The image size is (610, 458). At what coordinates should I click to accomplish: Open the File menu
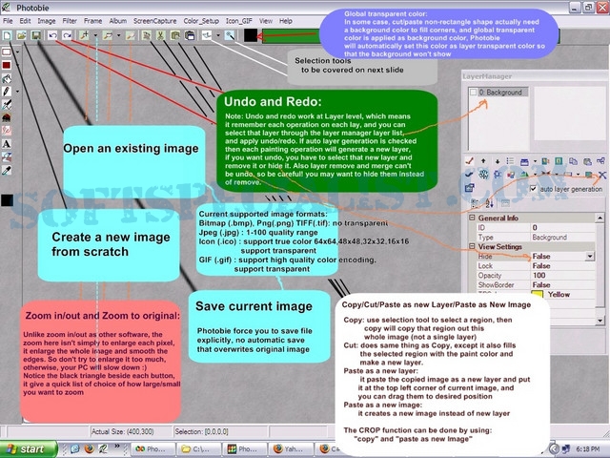pos(8,21)
